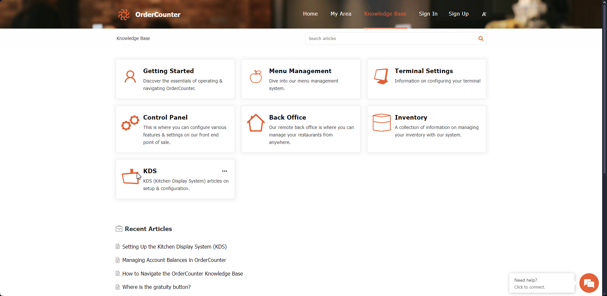This screenshot has width=607, height=296.
Task: Open How to Navigate Knowledge Base article
Action: 182,274
